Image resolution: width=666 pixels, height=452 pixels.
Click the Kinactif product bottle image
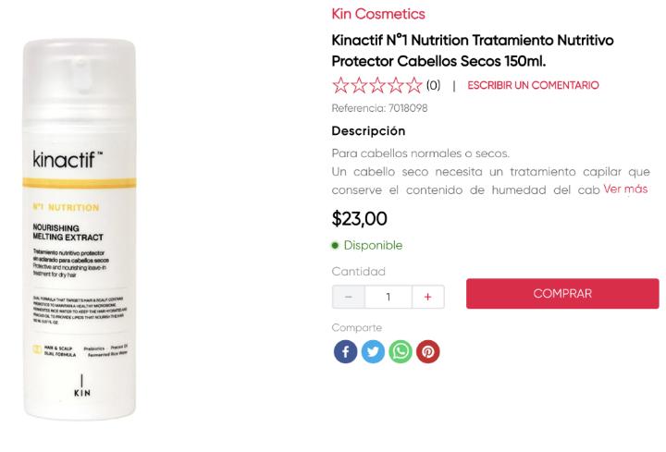[x=80, y=229]
